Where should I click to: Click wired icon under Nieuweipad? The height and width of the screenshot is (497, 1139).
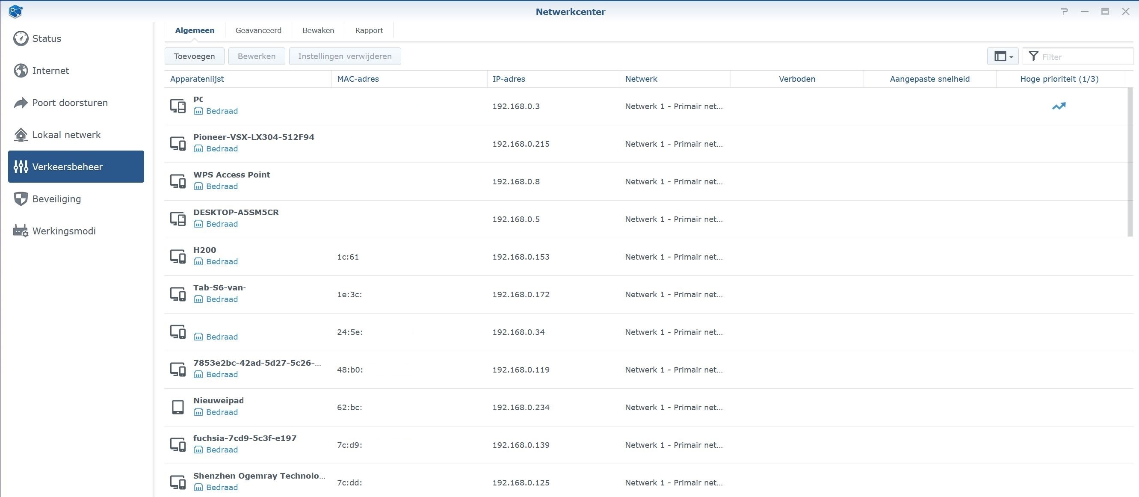(198, 412)
